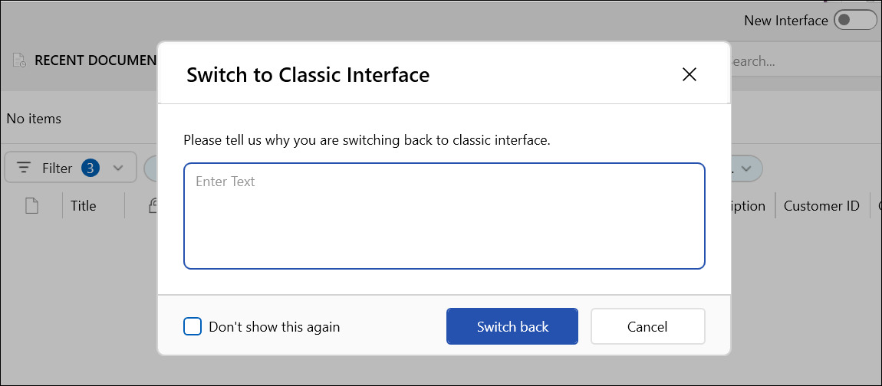This screenshot has height=386, width=882.
Task: Focus the Search field
Action: point(798,61)
